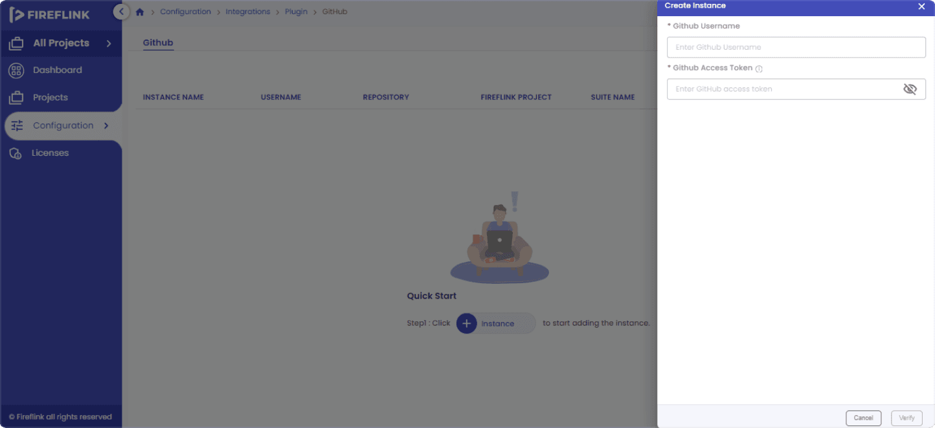
Task: Expand the Configuration submenu arrow
Action: [106, 125]
